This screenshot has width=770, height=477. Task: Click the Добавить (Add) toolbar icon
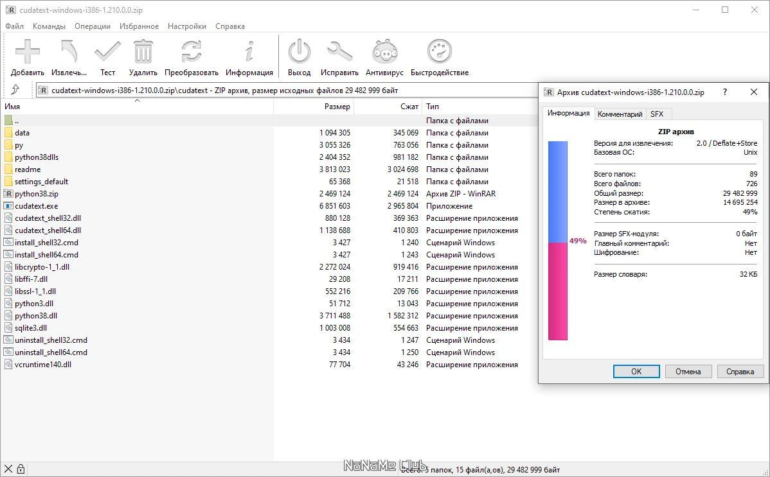point(28,51)
